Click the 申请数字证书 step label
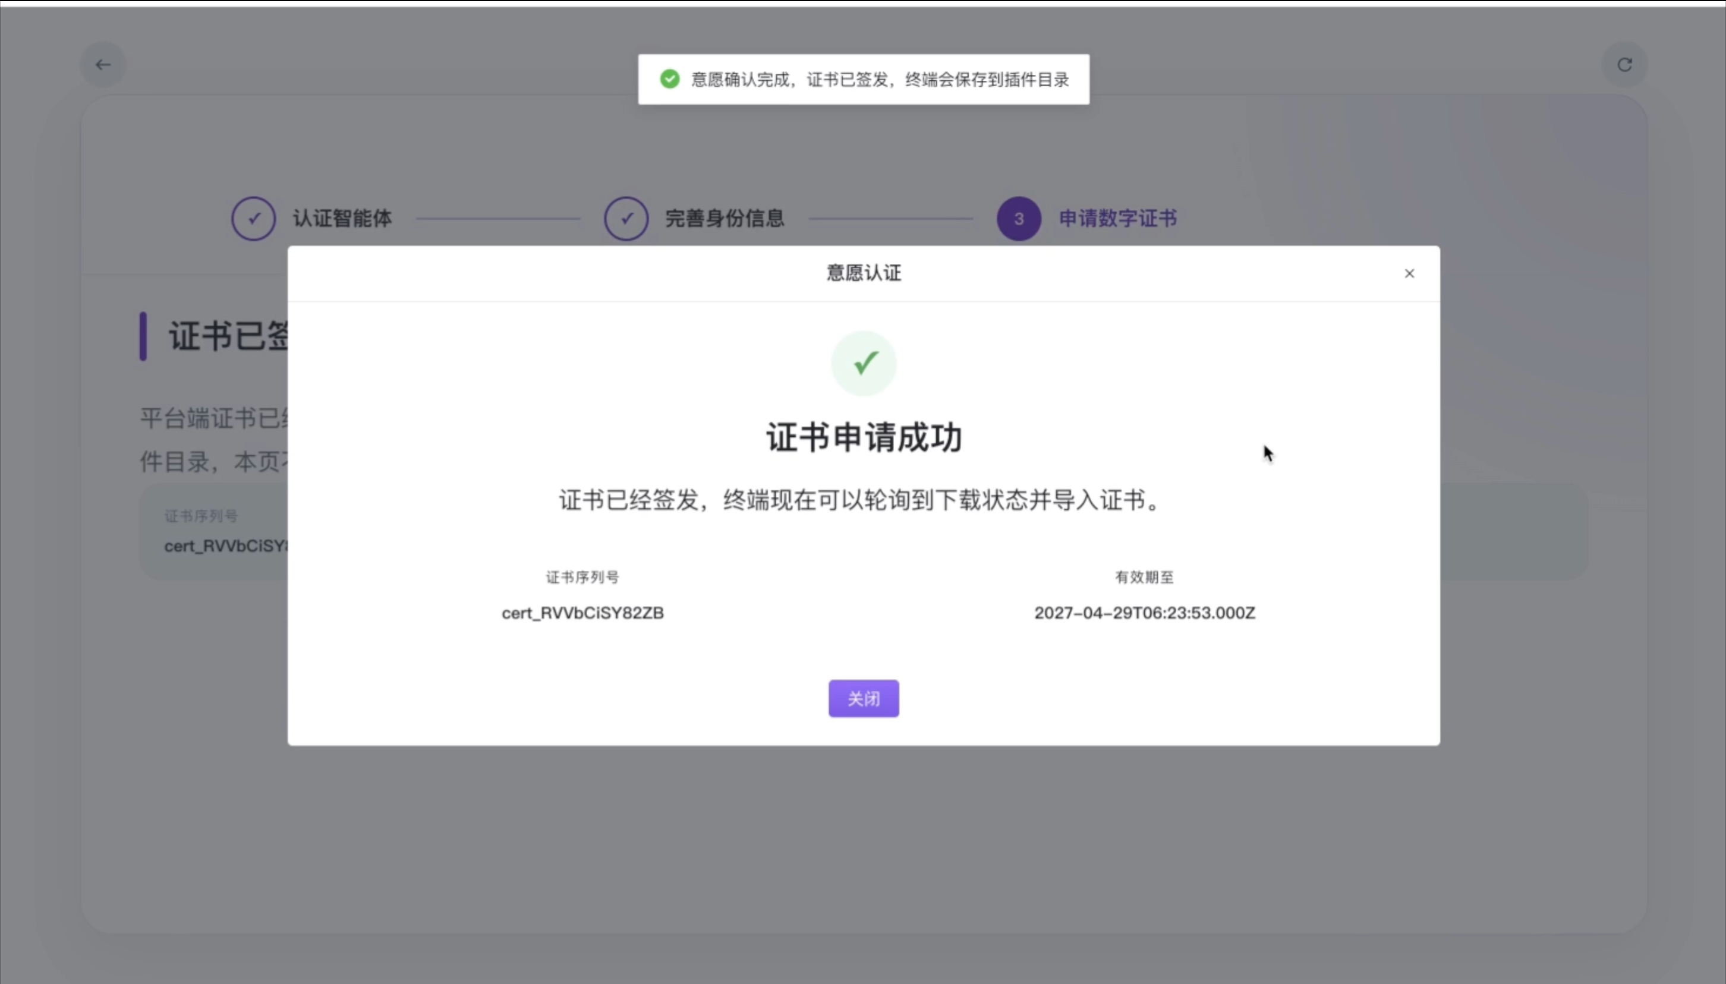 [x=1118, y=218]
